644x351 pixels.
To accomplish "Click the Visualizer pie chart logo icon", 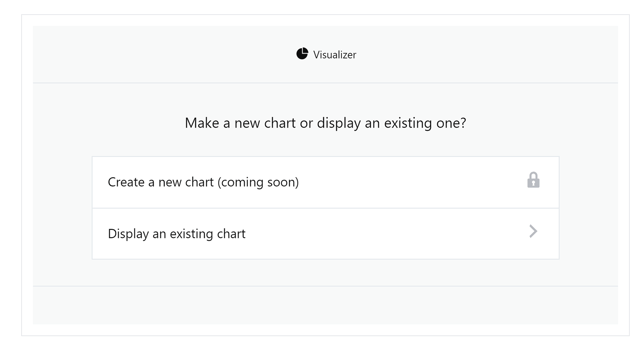I will 302,54.
